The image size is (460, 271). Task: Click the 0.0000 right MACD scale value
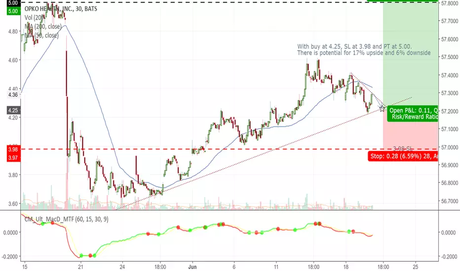pyautogui.click(x=448, y=233)
